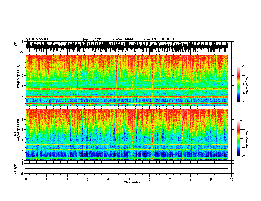Click the "start UT = 0:0:1" header text

click(159, 39)
